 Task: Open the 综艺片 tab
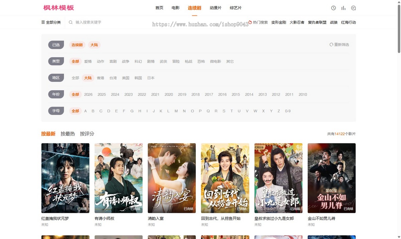tap(236, 8)
